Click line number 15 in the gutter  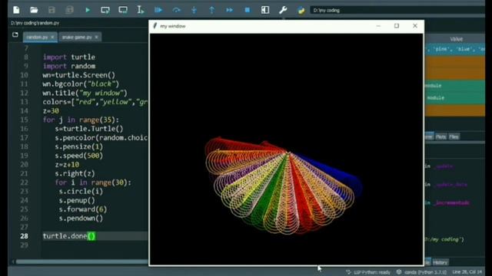pyautogui.click(x=24, y=120)
